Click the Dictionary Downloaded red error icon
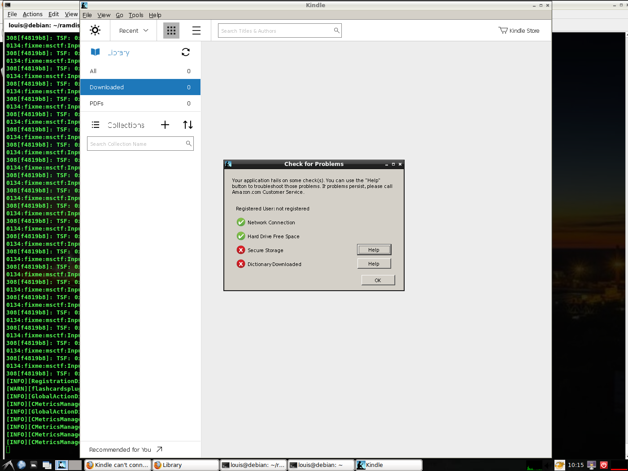628x471 pixels. click(241, 264)
